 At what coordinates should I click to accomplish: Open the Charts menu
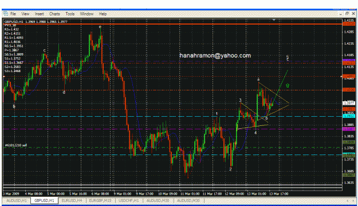[x=54, y=14]
